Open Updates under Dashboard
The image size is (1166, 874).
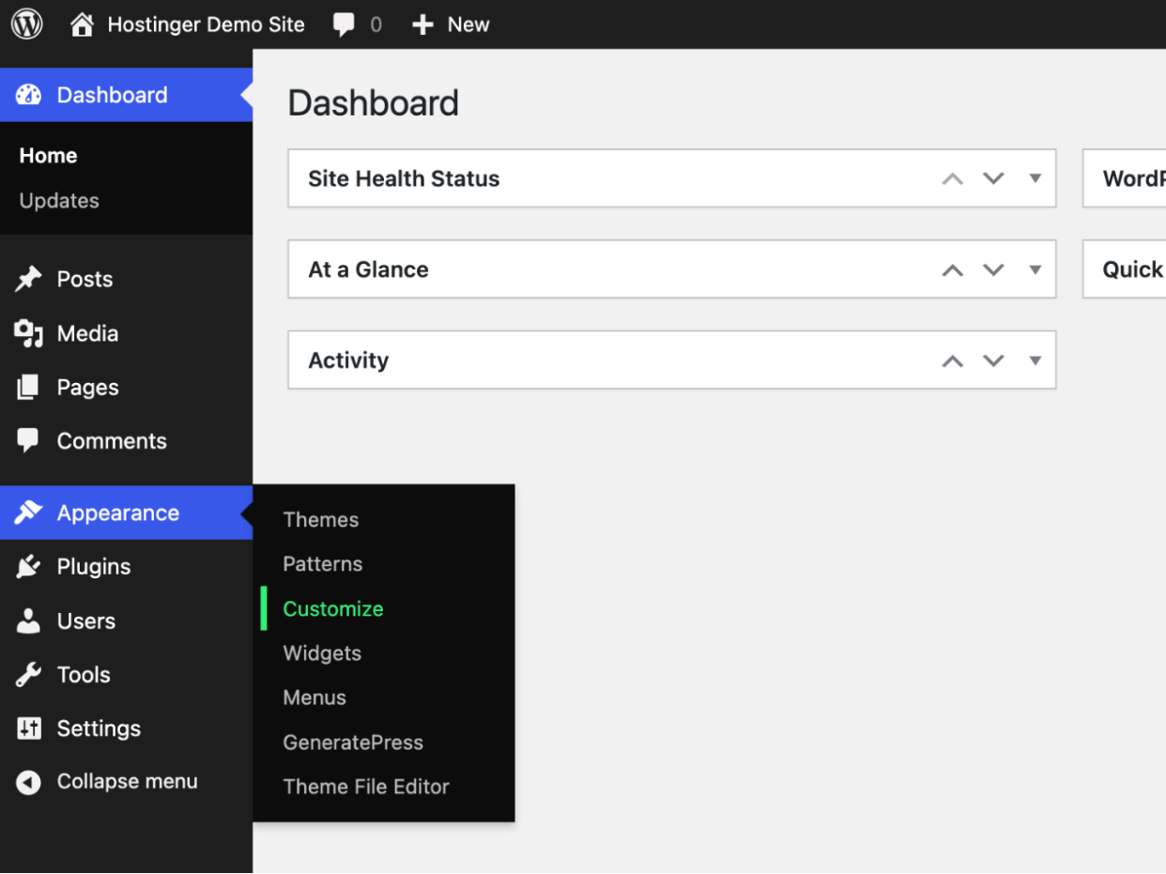pyautogui.click(x=58, y=200)
